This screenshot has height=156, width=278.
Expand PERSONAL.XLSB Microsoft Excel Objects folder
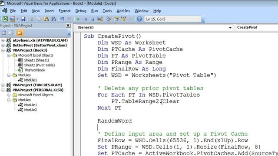(x=9, y=95)
